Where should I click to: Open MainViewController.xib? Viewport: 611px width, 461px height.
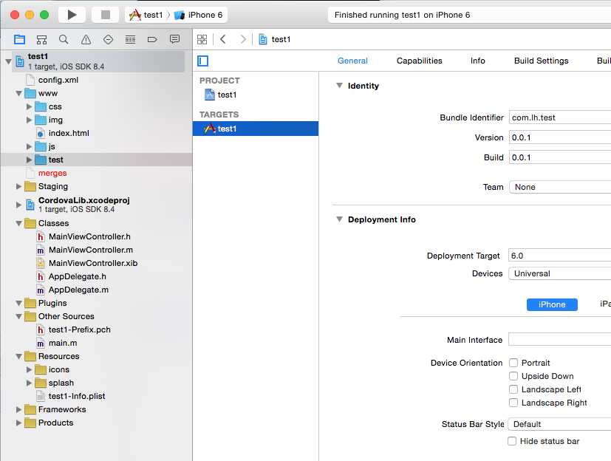click(x=93, y=263)
